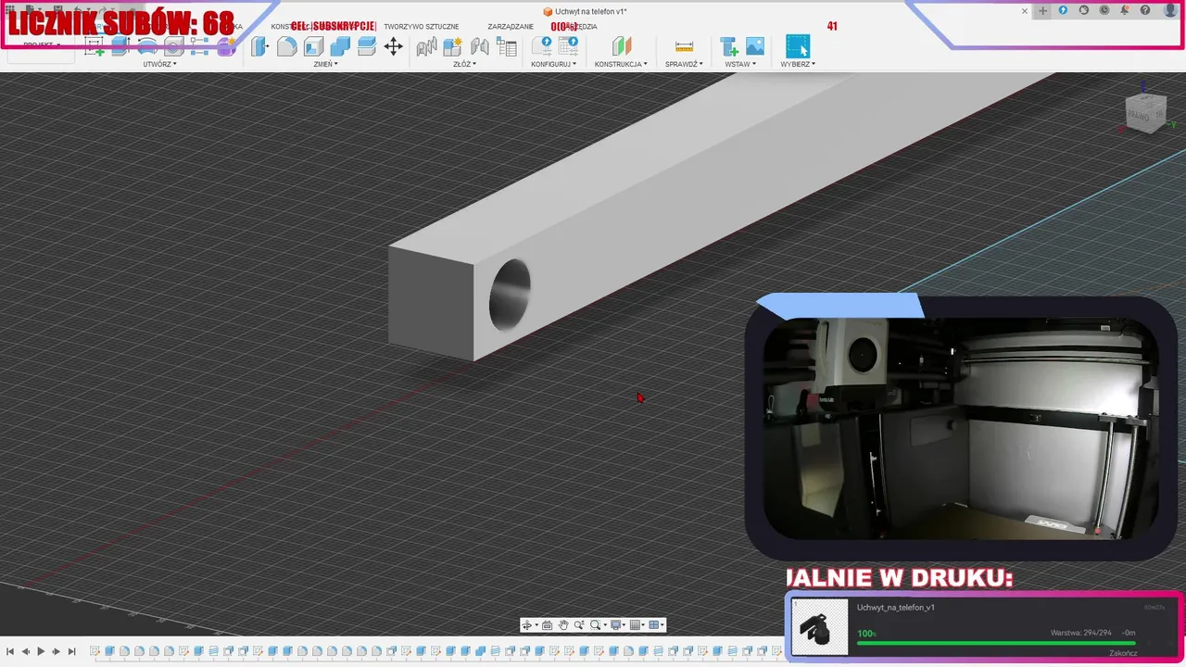The image size is (1186, 667).
Task: Click the Grid and Snaps icon
Action: (637, 625)
